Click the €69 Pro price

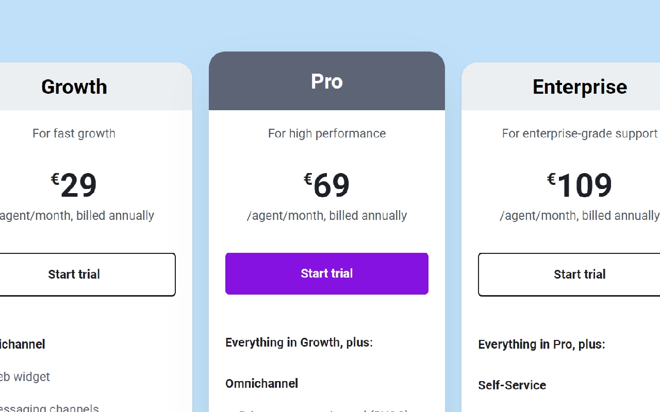click(327, 185)
